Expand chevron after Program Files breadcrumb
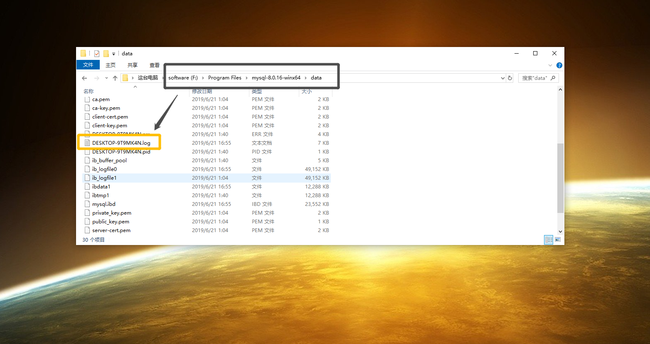The image size is (650, 344). (246, 78)
